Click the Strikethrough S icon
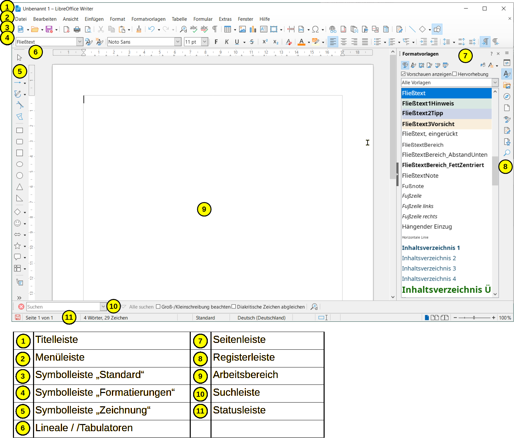Screen dimensions: 514x438 coord(251,42)
